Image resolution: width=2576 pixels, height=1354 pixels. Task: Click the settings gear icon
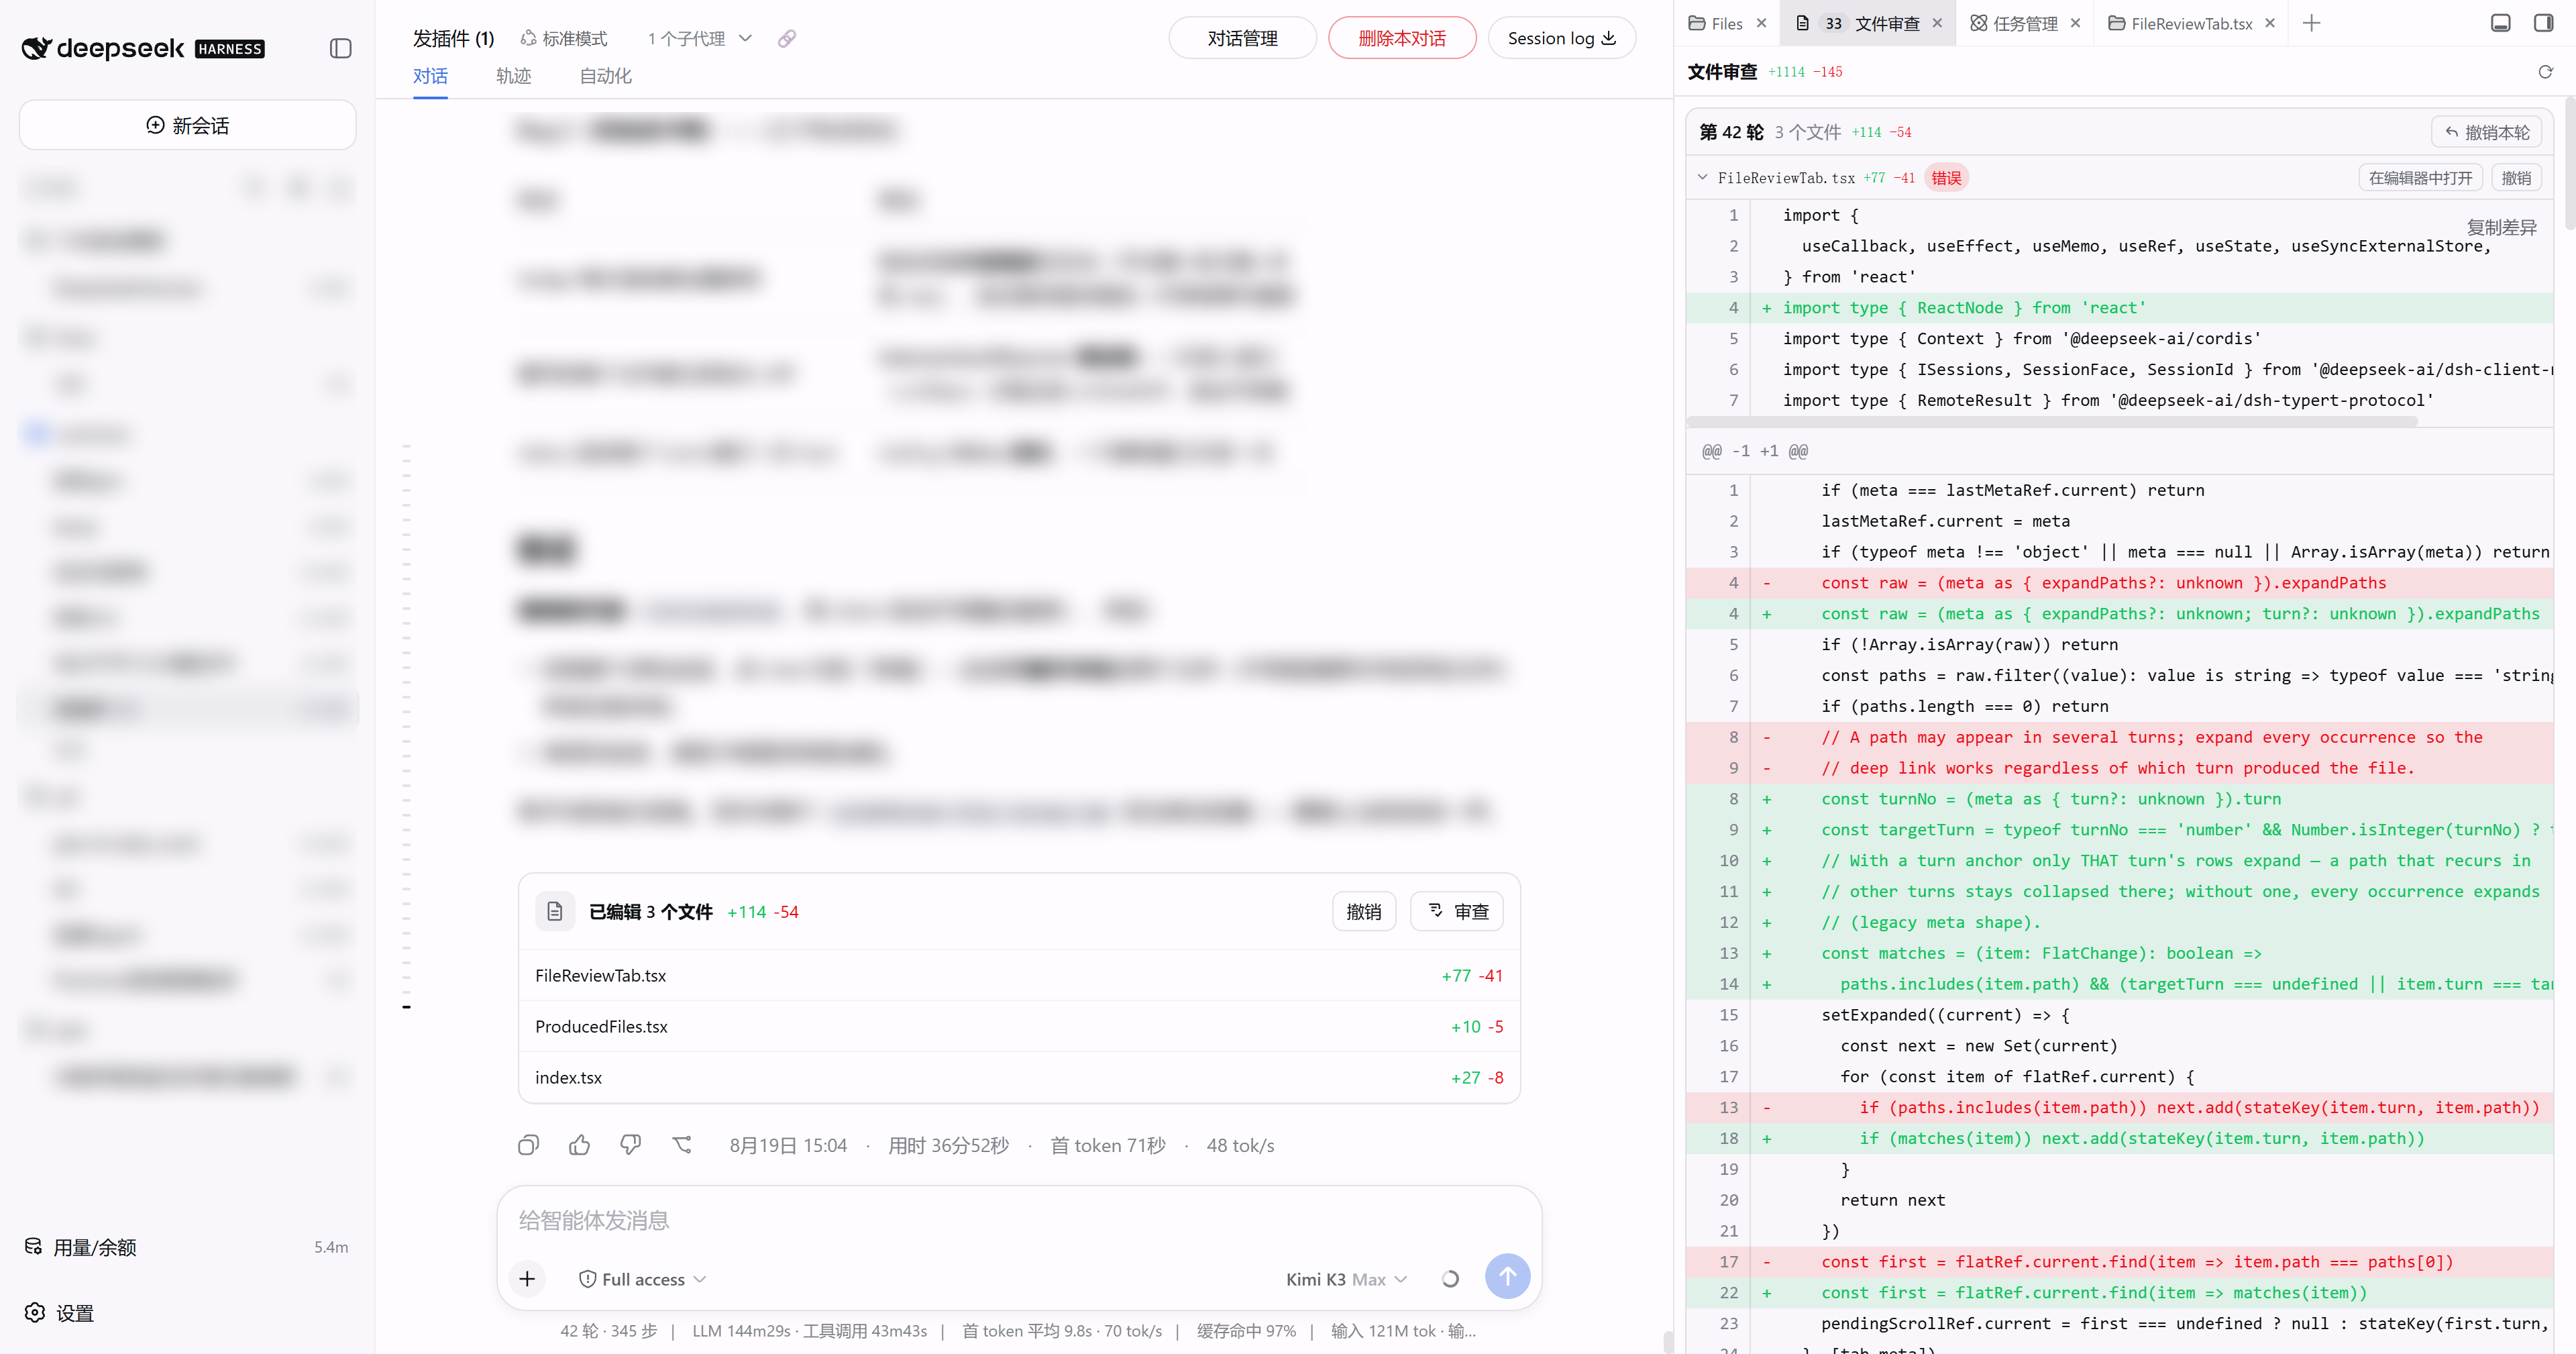tap(35, 1312)
